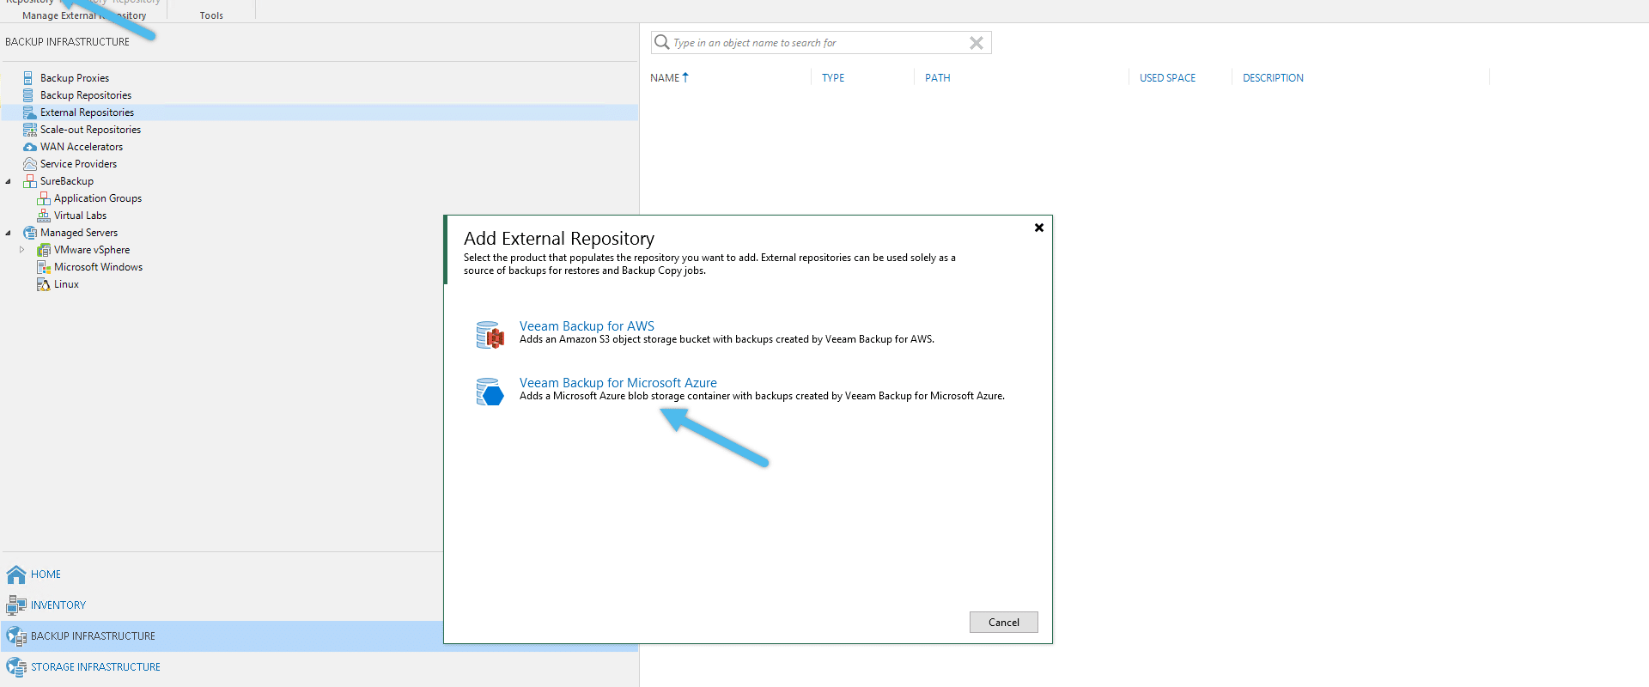1649x687 pixels.
Task: Select Microsoft Windows under Managed Servers
Action: click(x=98, y=267)
